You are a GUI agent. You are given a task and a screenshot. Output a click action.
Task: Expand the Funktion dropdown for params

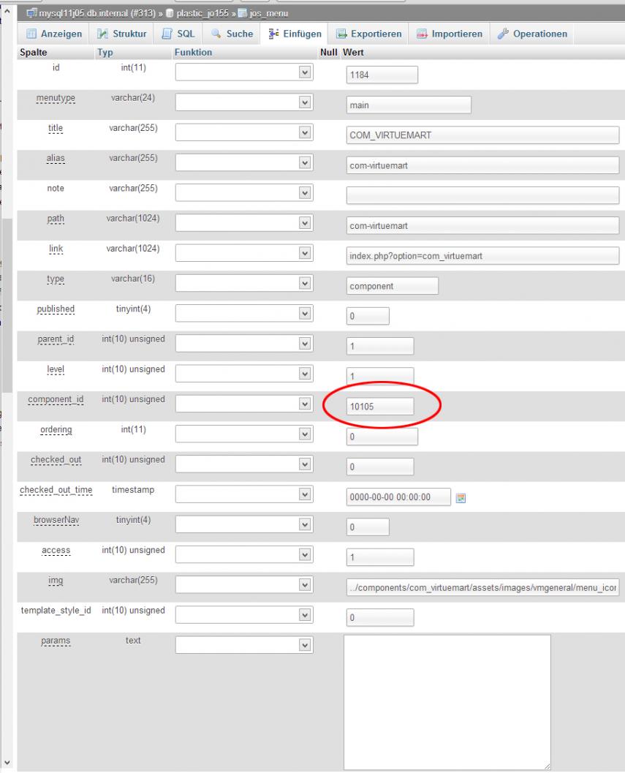tap(244, 645)
